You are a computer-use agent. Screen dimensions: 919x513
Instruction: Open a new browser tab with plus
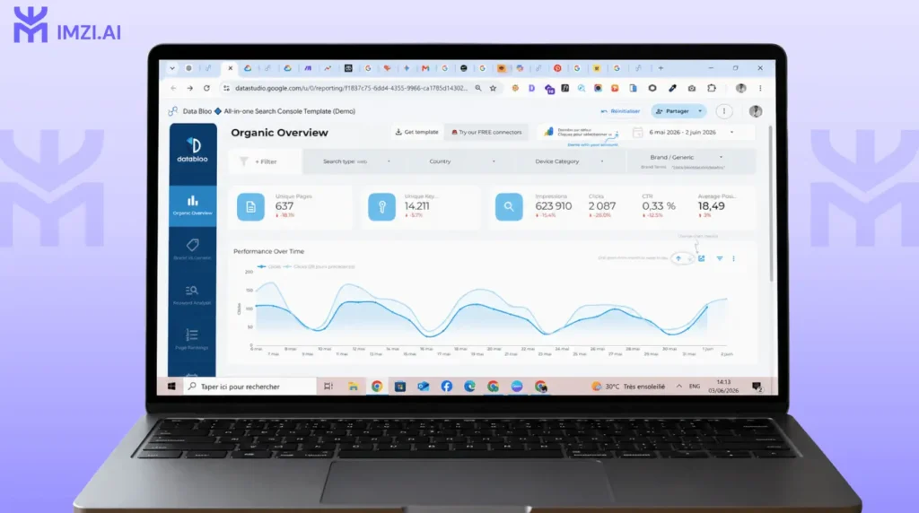661,68
